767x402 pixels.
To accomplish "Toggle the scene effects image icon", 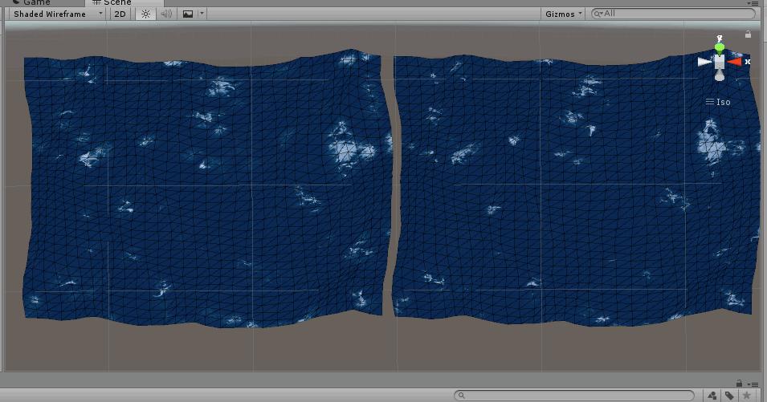I will click(188, 14).
